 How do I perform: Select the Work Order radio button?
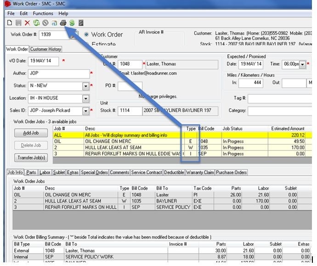click(x=86, y=35)
